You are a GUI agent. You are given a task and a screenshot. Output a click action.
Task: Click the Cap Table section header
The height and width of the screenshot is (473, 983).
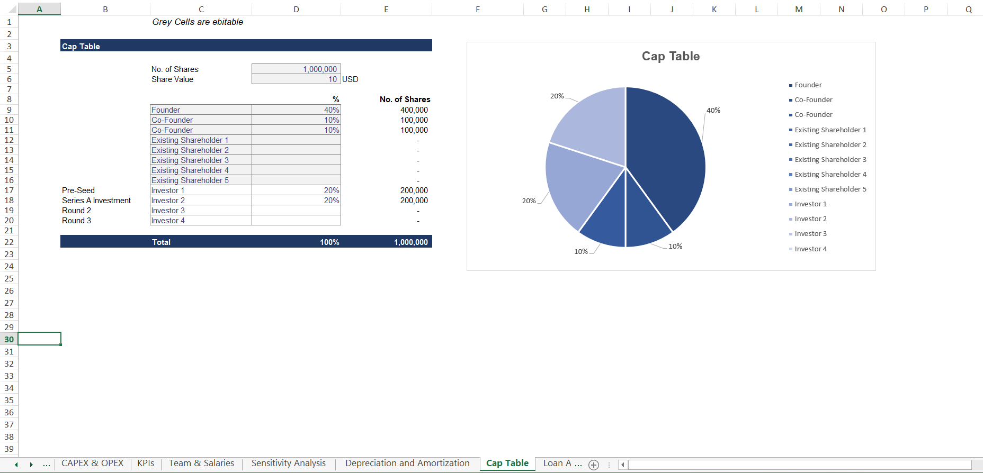(x=246, y=46)
